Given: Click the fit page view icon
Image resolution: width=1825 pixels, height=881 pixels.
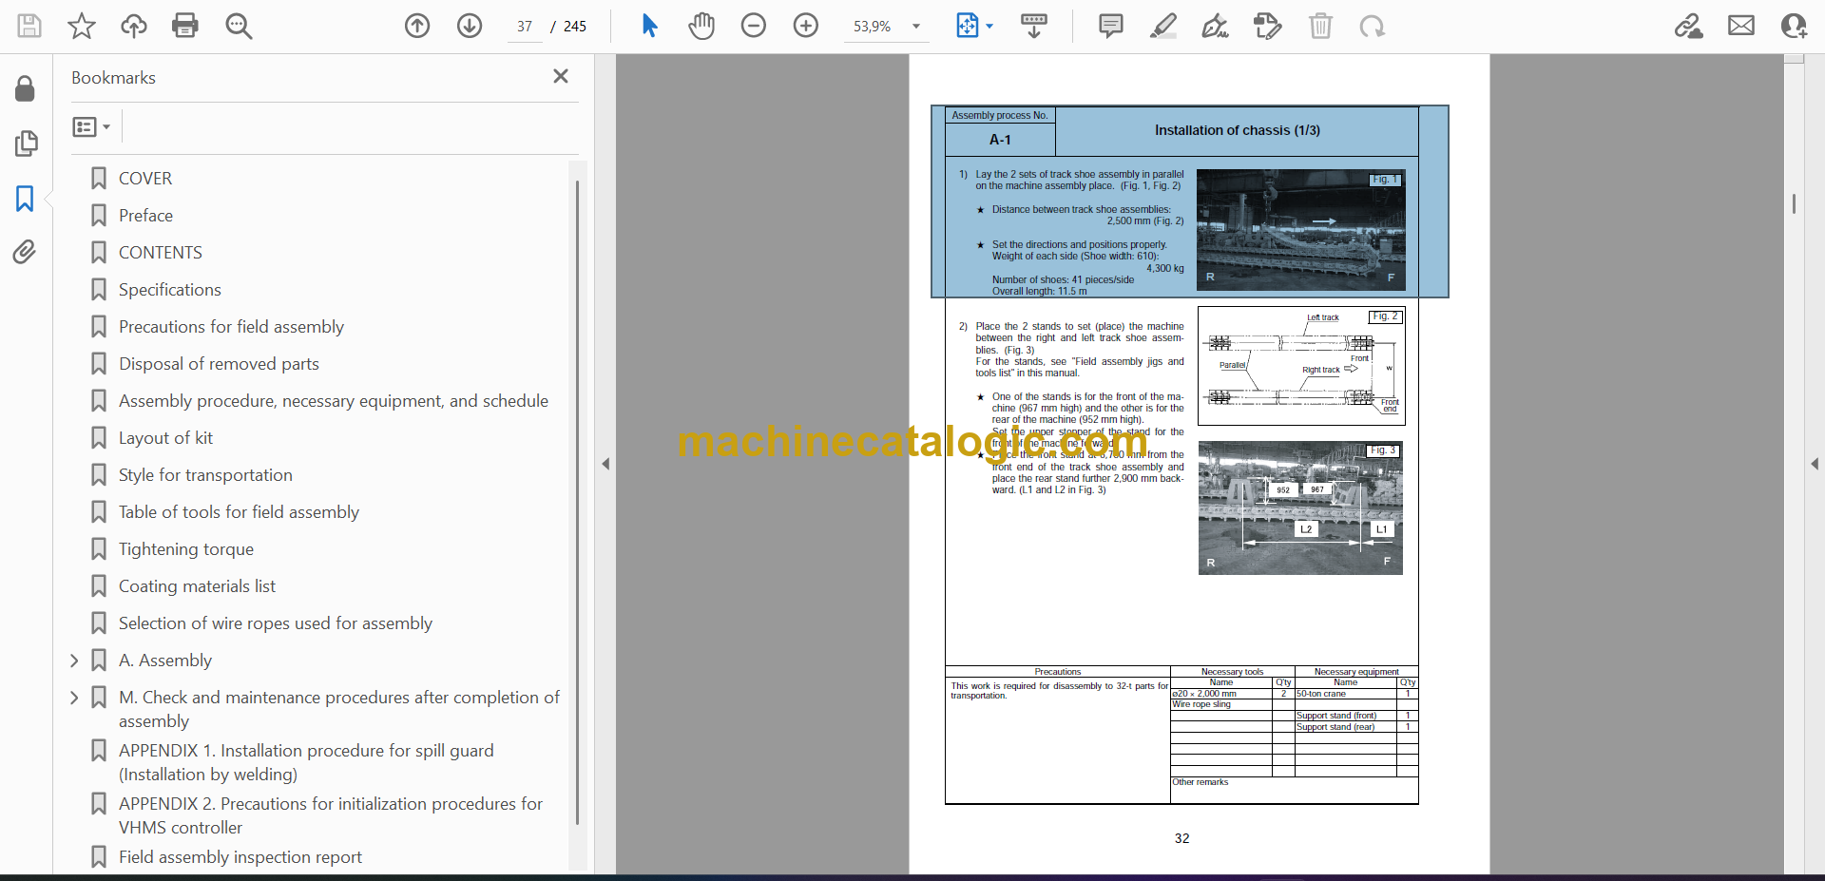Looking at the screenshot, I should pyautogui.click(x=967, y=26).
